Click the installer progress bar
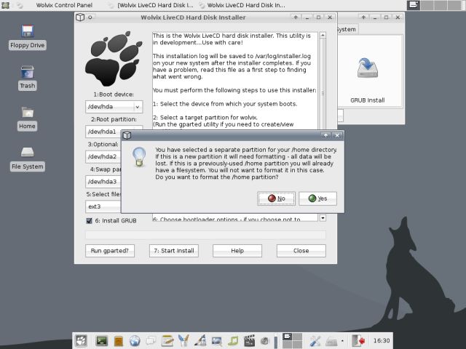466x349 pixels. [x=205, y=235]
